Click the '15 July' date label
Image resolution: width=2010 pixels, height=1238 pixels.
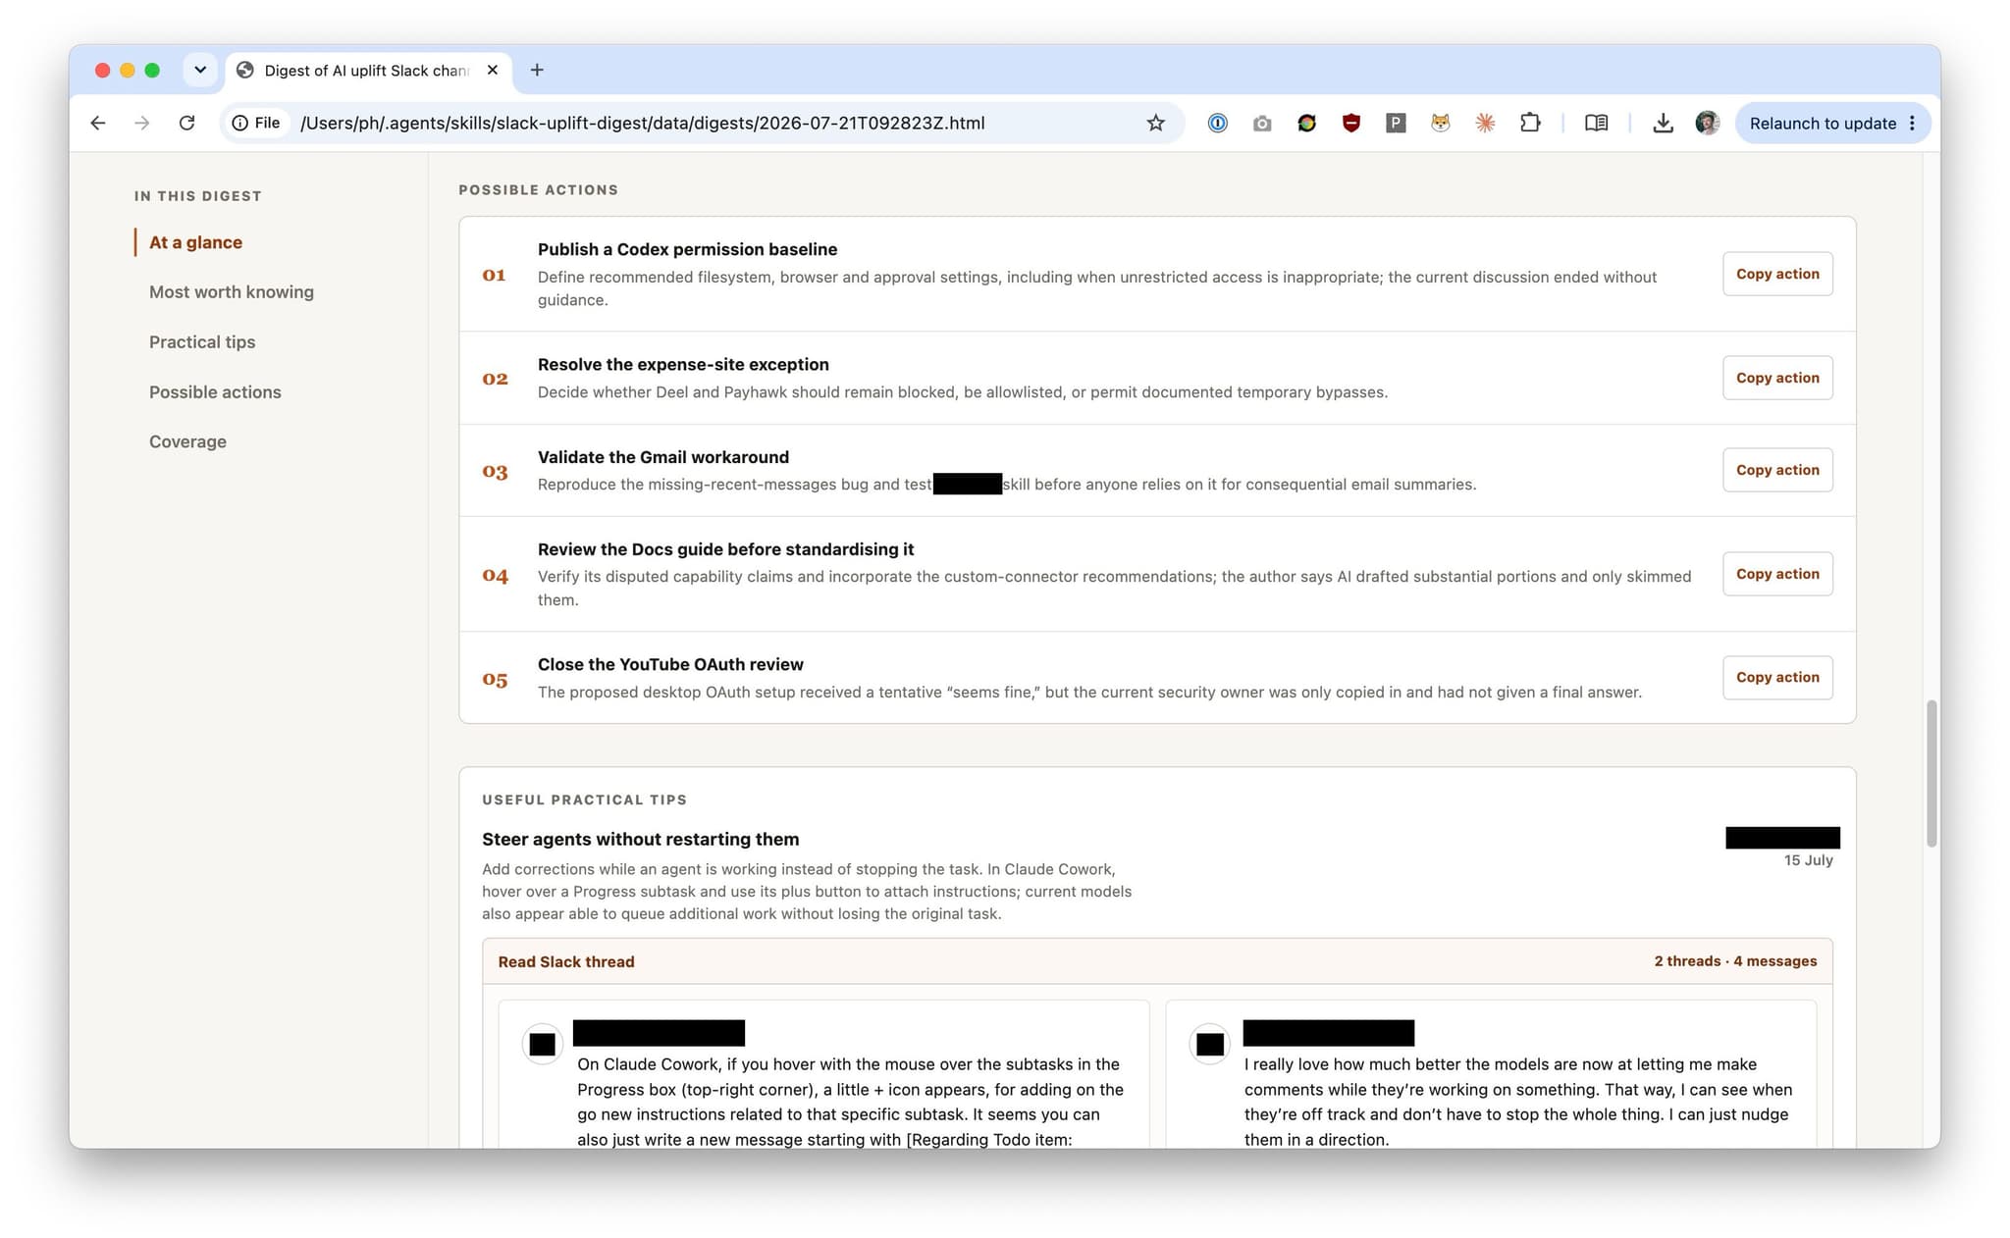tap(1808, 860)
